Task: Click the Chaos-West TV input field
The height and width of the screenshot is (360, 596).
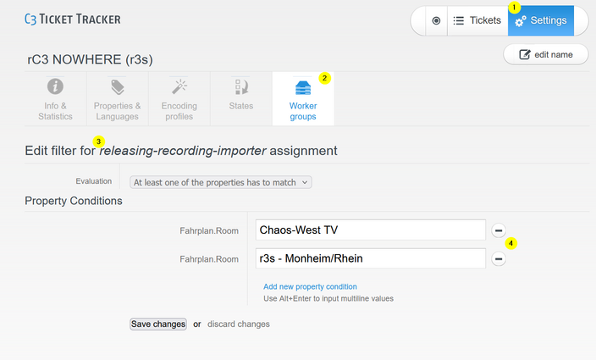Action: coord(369,230)
